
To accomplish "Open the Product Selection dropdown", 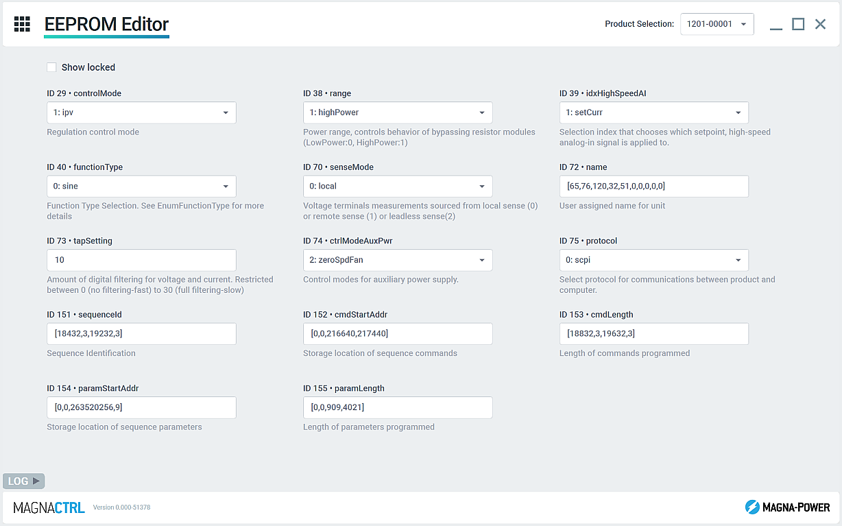I will 717,24.
